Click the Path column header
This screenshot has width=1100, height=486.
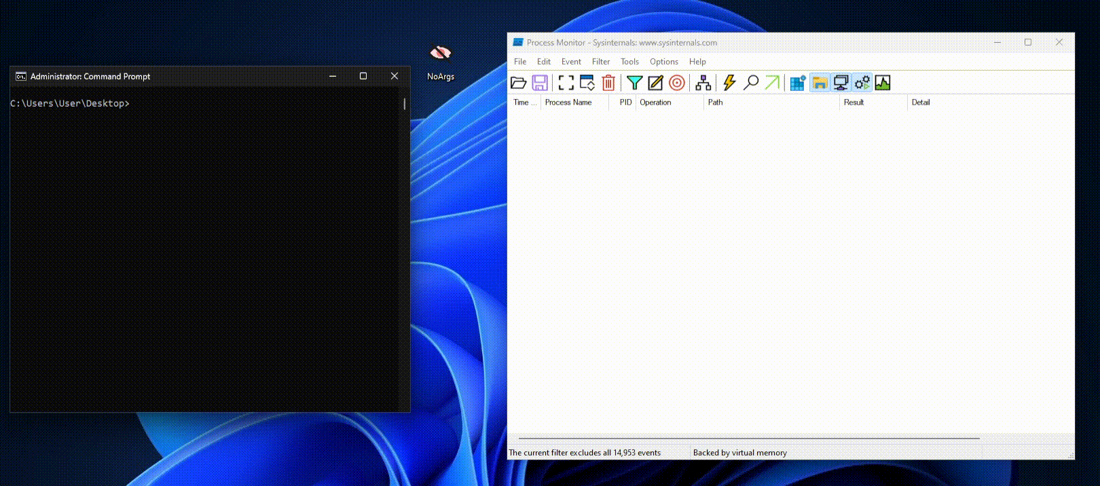[x=771, y=102]
